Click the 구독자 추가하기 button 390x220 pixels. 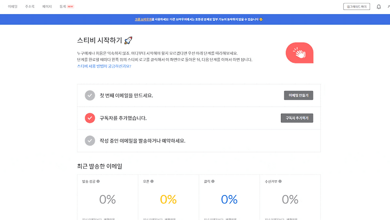pos(297,118)
